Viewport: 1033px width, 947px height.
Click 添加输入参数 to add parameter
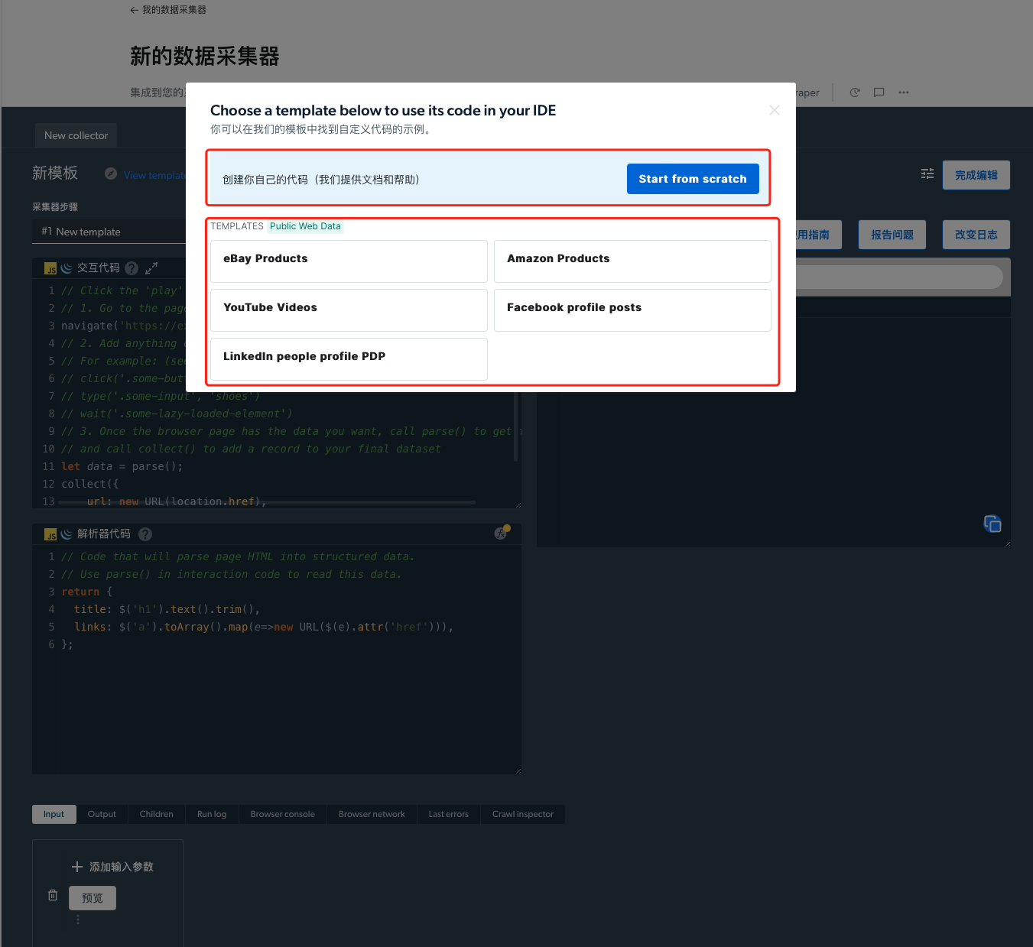112,867
